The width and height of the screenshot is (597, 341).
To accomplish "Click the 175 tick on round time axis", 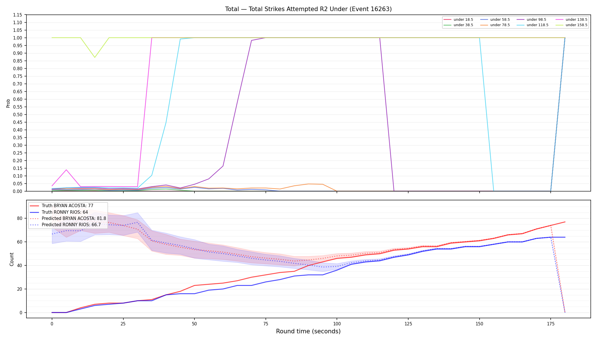I will (x=551, y=323).
